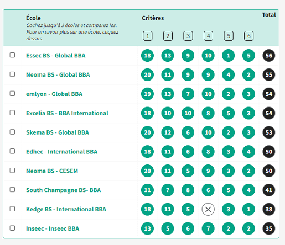This screenshot has height=245, width=285.
Task: Tick the Neoma BS - CESEM checkbox
Action: coord(12,171)
